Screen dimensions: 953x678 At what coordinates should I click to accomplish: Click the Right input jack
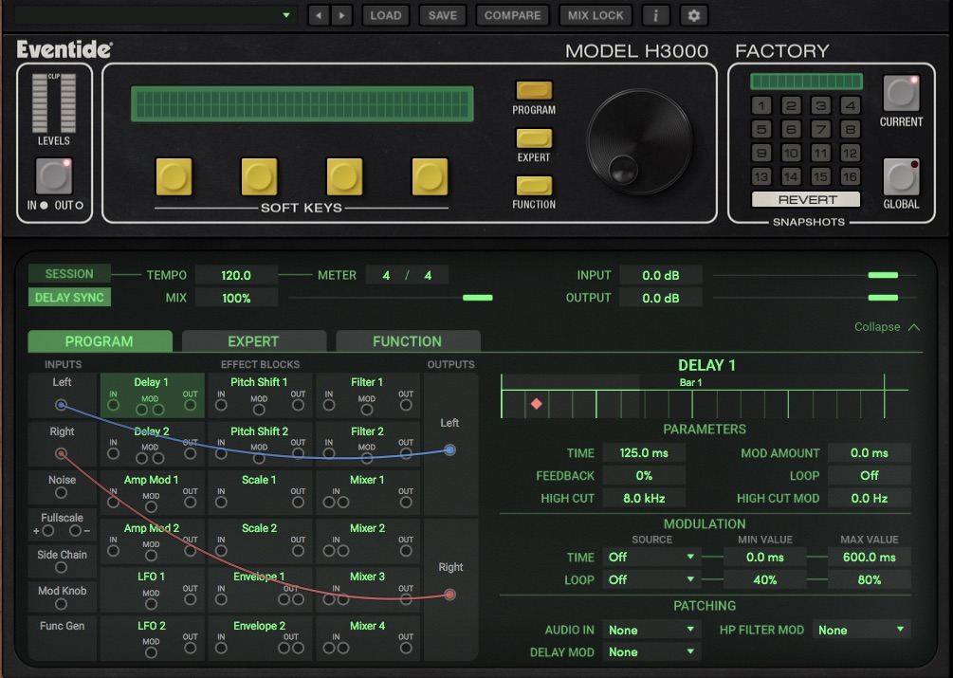click(x=61, y=453)
